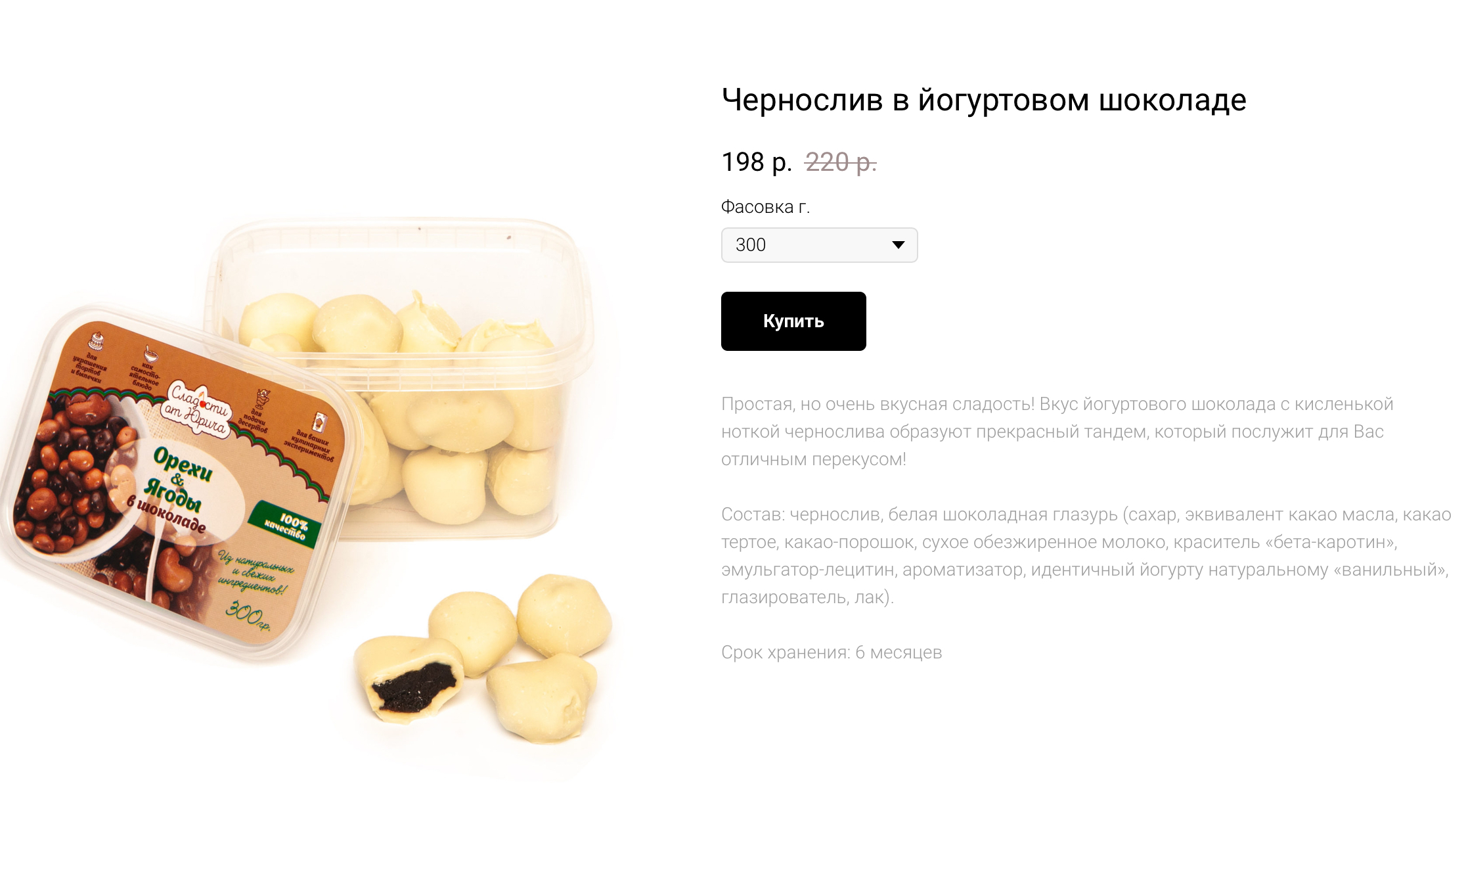Image resolution: width=1466 pixels, height=891 pixels.
Task: Click the 300 гр. marking on the lid
Action: (x=248, y=615)
